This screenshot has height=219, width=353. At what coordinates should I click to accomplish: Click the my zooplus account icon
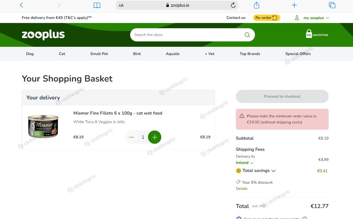297,18
